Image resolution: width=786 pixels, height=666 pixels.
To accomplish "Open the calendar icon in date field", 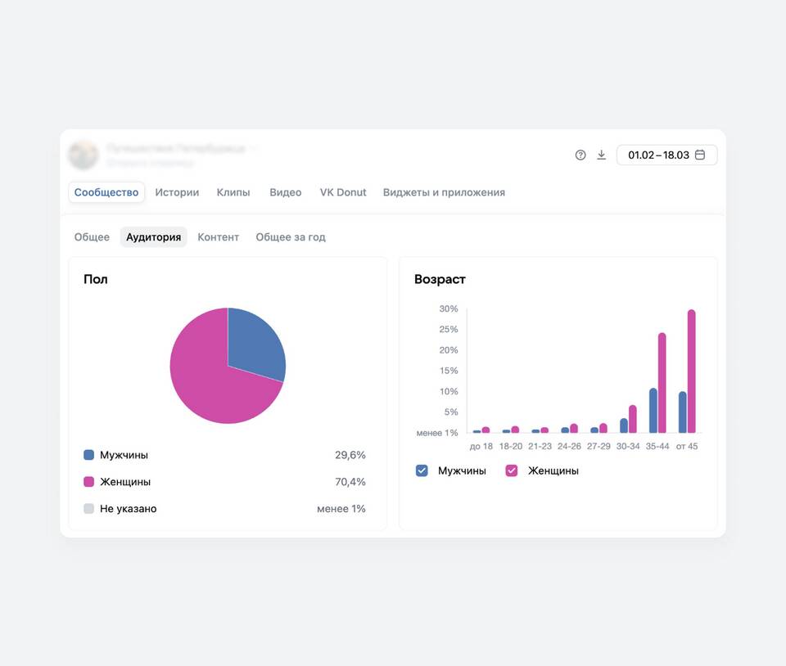I will tap(700, 155).
